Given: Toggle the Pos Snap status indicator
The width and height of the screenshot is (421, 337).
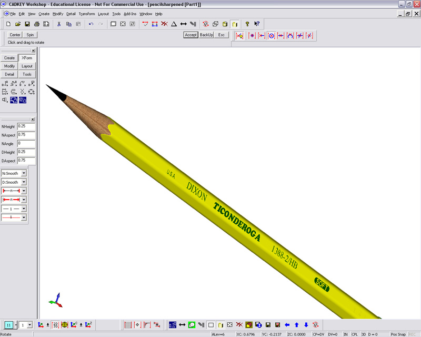Looking at the screenshot, I should [398, 334].
